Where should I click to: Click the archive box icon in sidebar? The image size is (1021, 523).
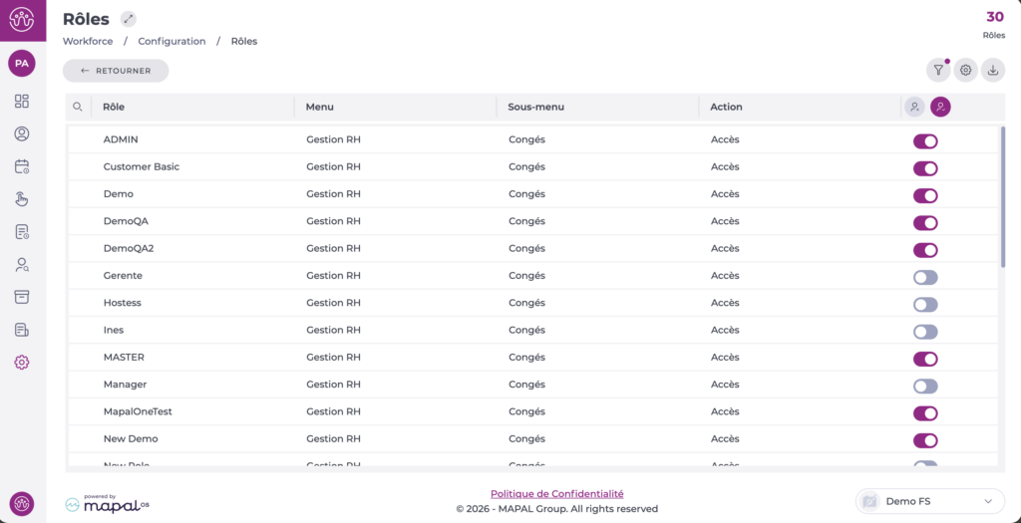(22, 297)
